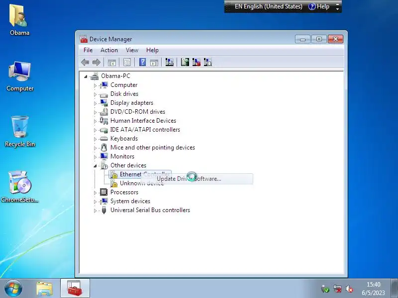
Task: Select the Recycle Bin desktop icon
Action: [20, 131]
